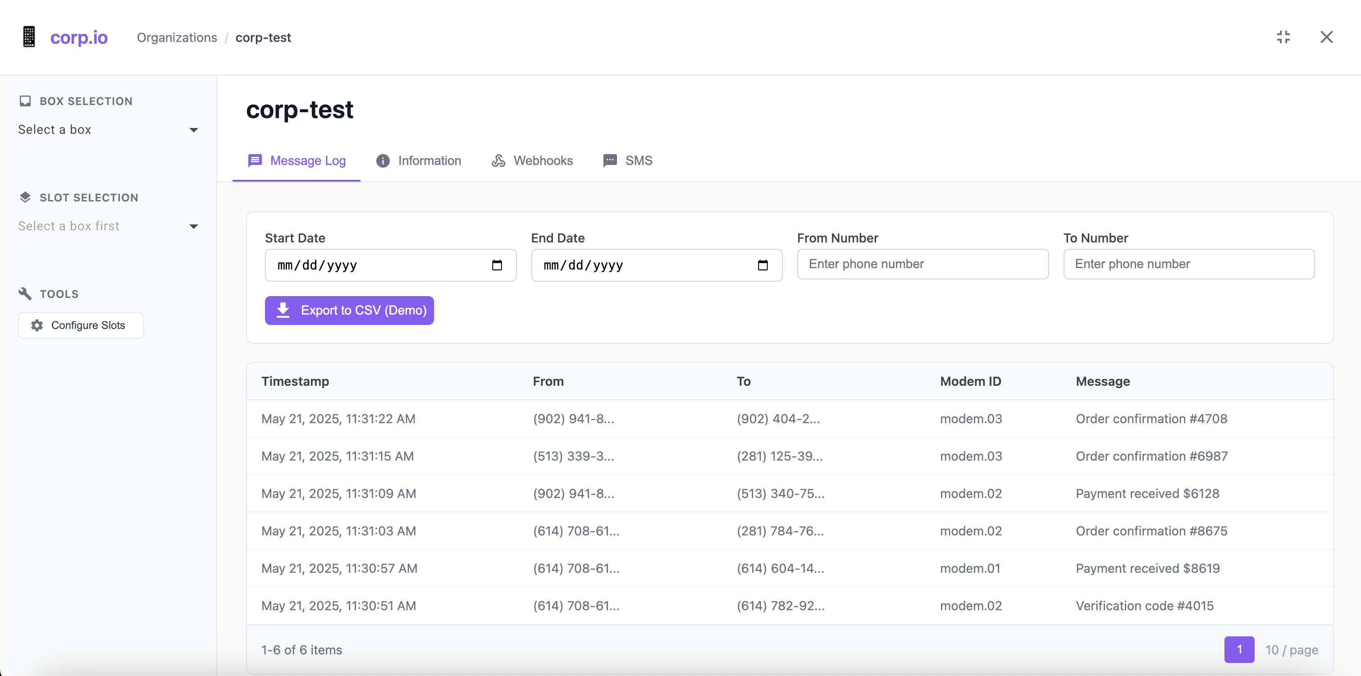Click message Verification code #4015
The width and height of the screenshot is (1361, 676).
click(1145, 606)
